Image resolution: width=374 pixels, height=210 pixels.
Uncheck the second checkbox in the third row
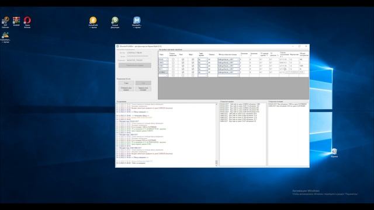tap(183, 66)
